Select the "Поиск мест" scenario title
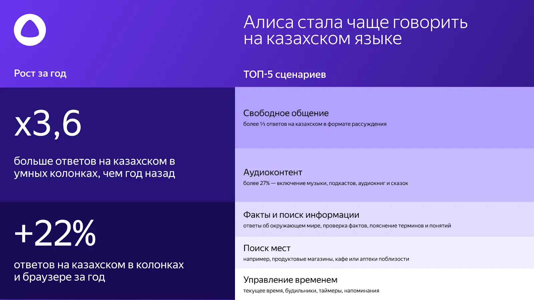Image resolution: width=534 pixels, height=300 pixels. pos(267,248)
